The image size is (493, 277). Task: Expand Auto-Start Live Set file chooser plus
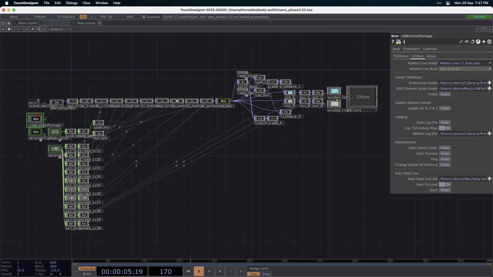[489, 179]
